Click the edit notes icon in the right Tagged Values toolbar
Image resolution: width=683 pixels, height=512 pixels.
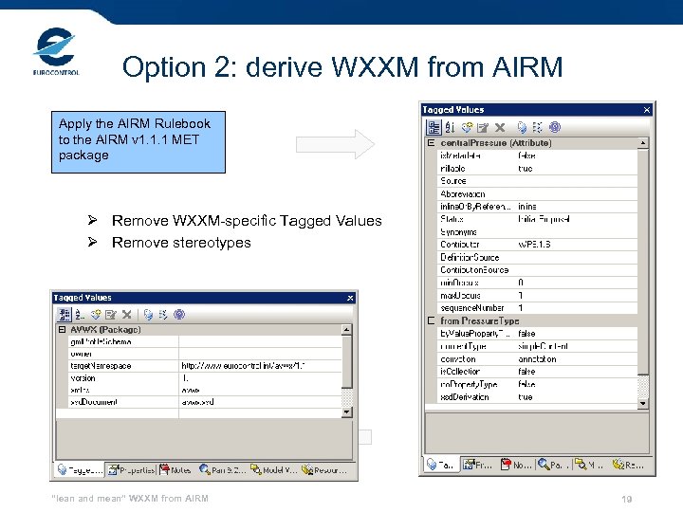point(483,128)
